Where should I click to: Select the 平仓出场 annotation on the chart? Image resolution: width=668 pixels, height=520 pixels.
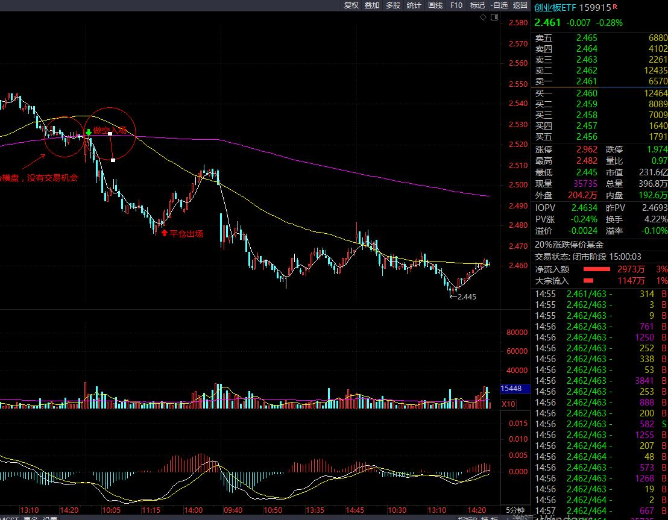186,233
